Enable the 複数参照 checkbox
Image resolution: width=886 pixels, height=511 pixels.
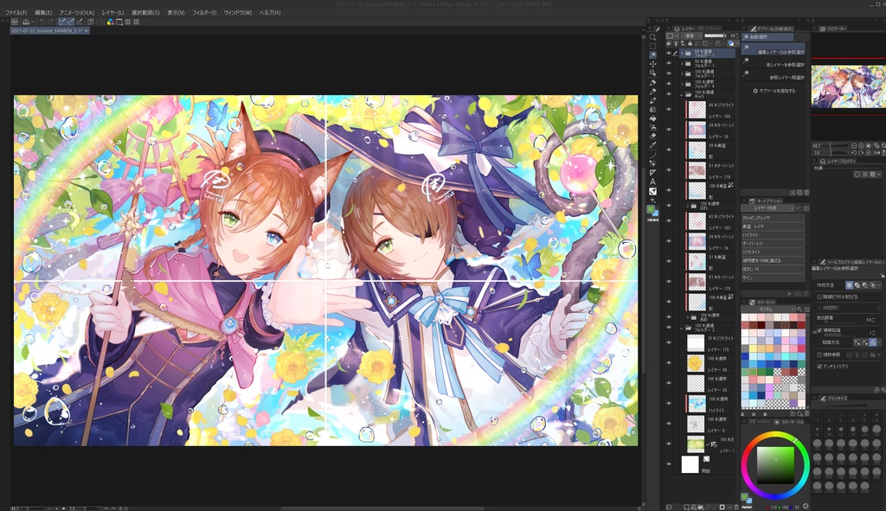click(820, 355)
